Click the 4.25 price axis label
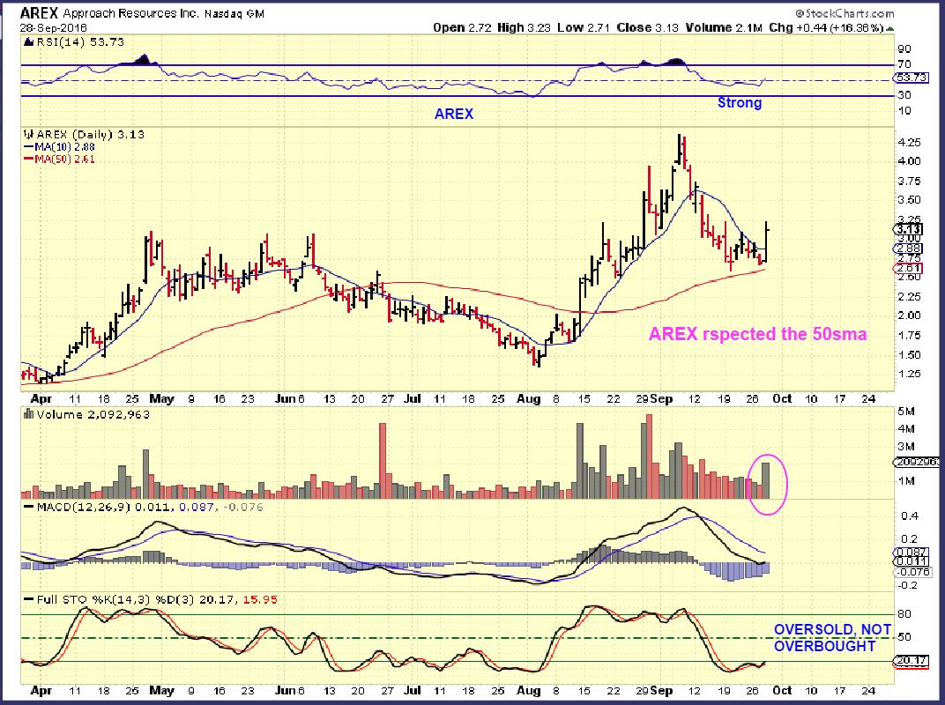The image size is (945, 705). click(x=909, y=143)
